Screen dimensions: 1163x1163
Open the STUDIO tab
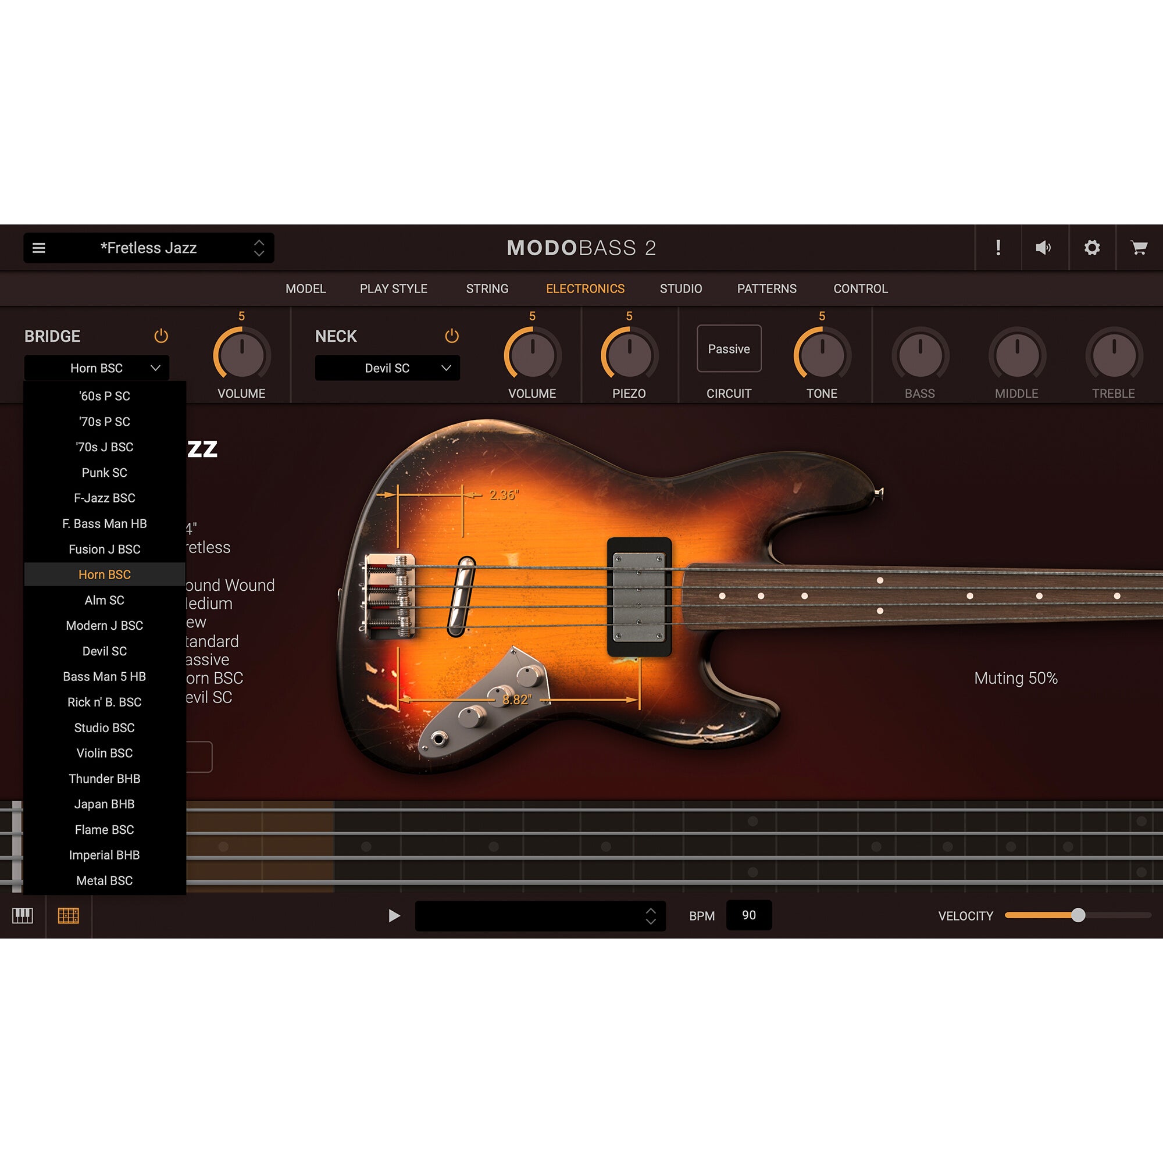[x=681, y=288]
